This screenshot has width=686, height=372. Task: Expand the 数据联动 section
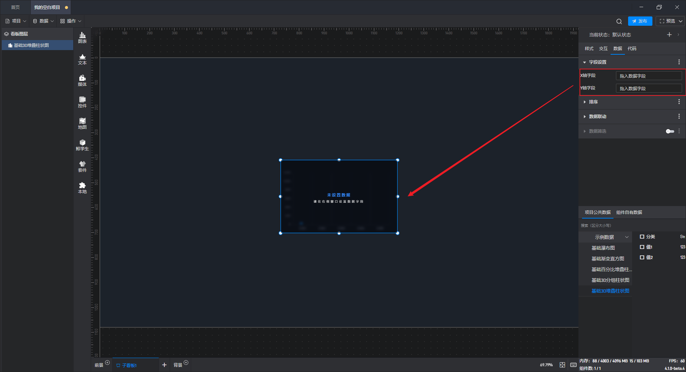pyautogui.click(x=585, y=117)
